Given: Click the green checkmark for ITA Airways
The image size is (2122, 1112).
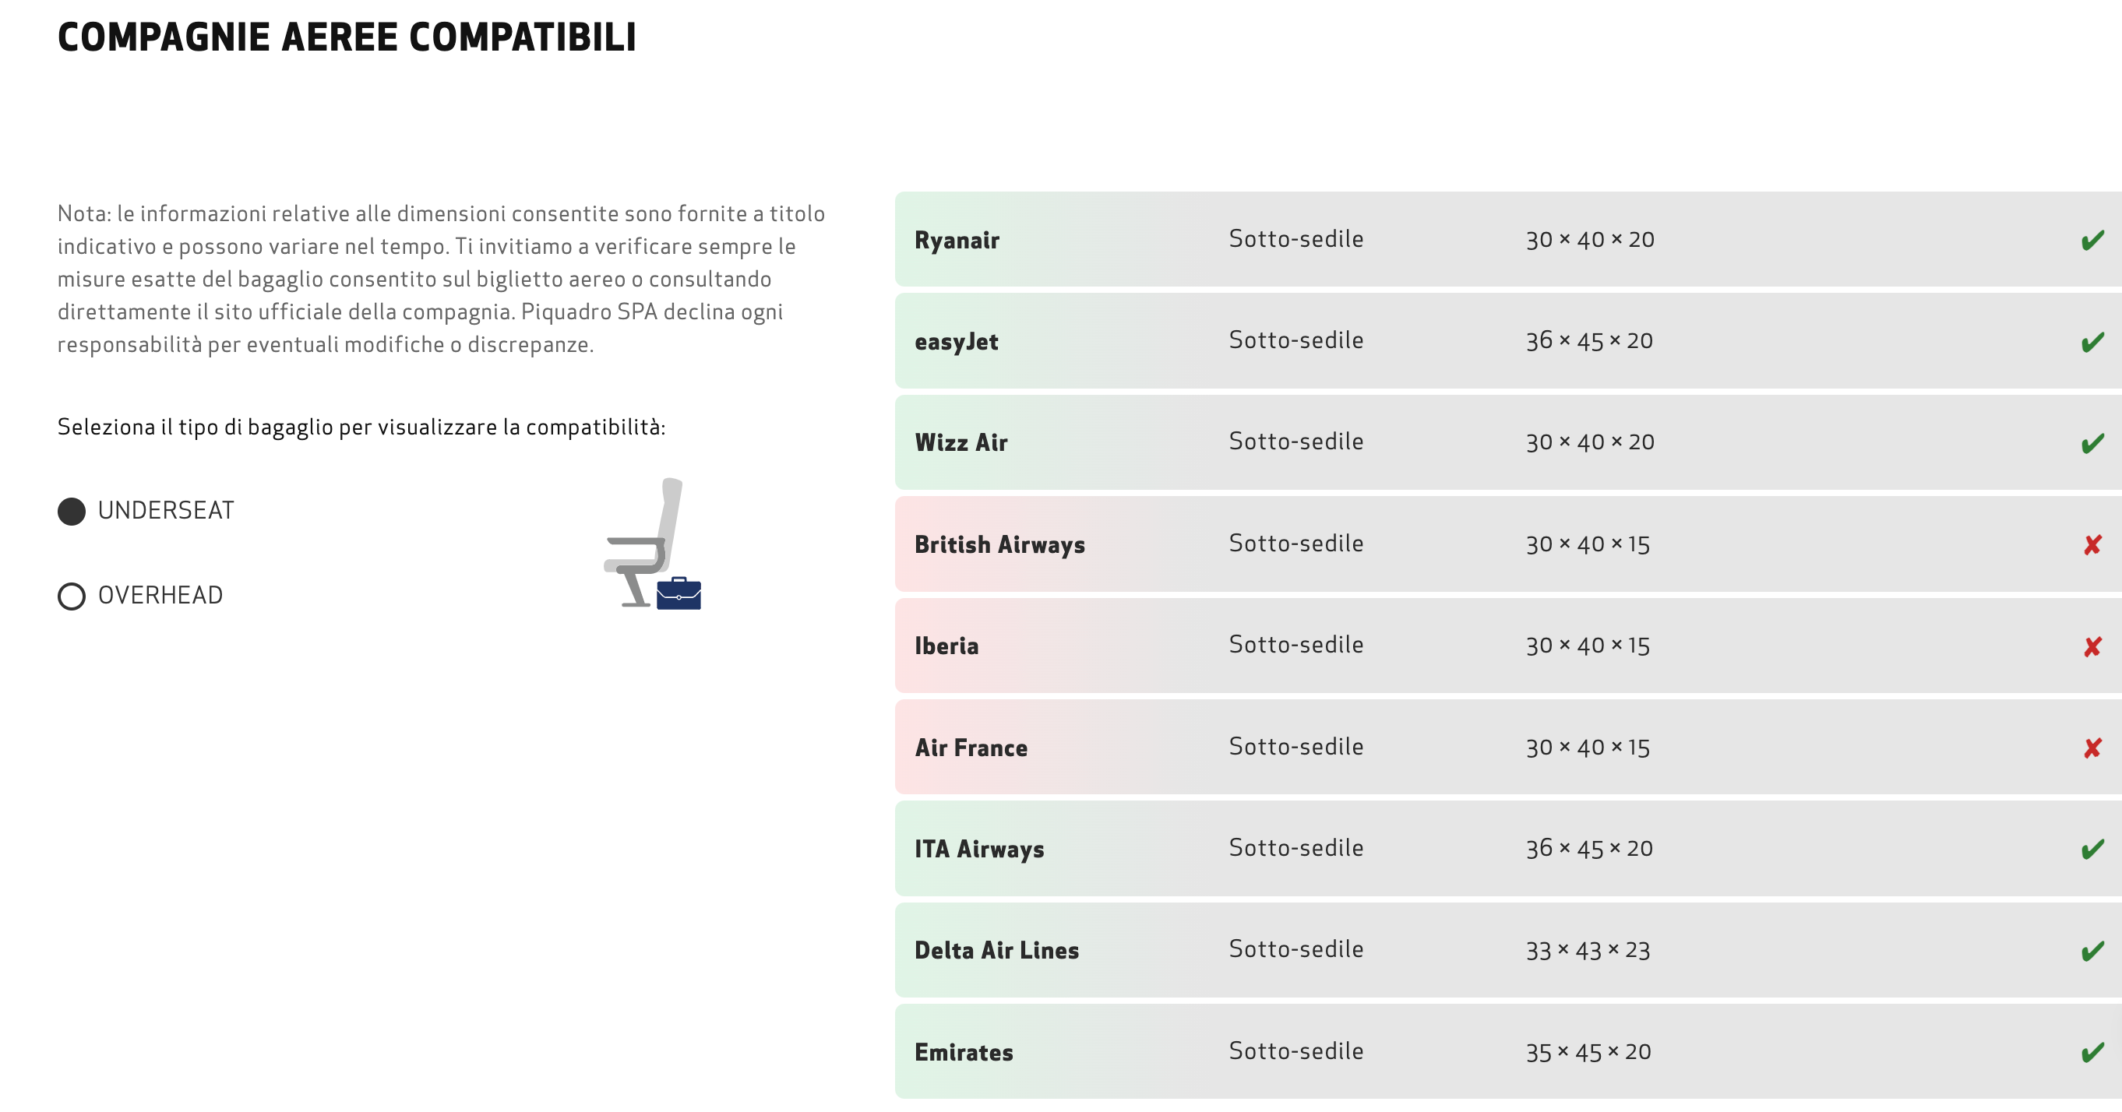Looking at the screenshot, I should 2092,850.
